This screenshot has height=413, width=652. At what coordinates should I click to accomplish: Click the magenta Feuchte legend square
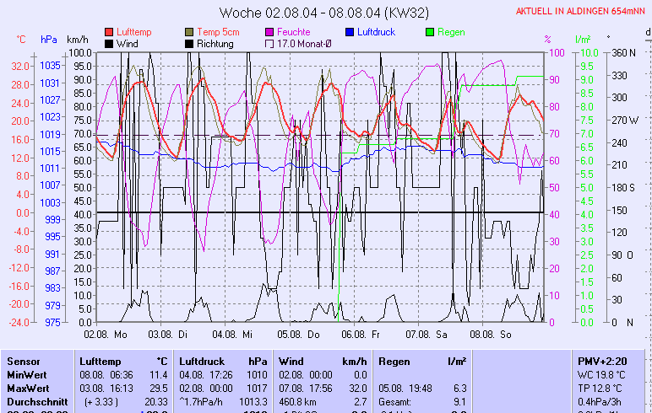tap(269, 32)
